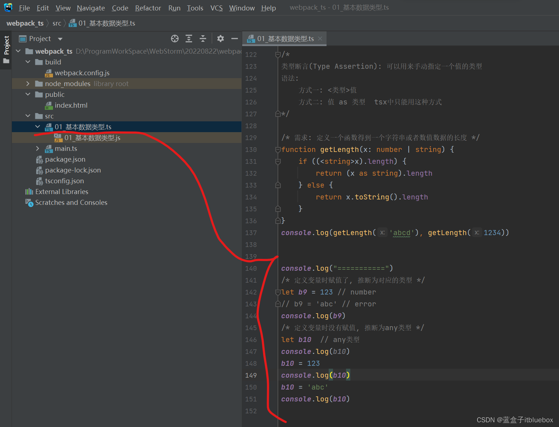Click the External Libraries icon
Viewport: 559px width, 427px height.
29,192
